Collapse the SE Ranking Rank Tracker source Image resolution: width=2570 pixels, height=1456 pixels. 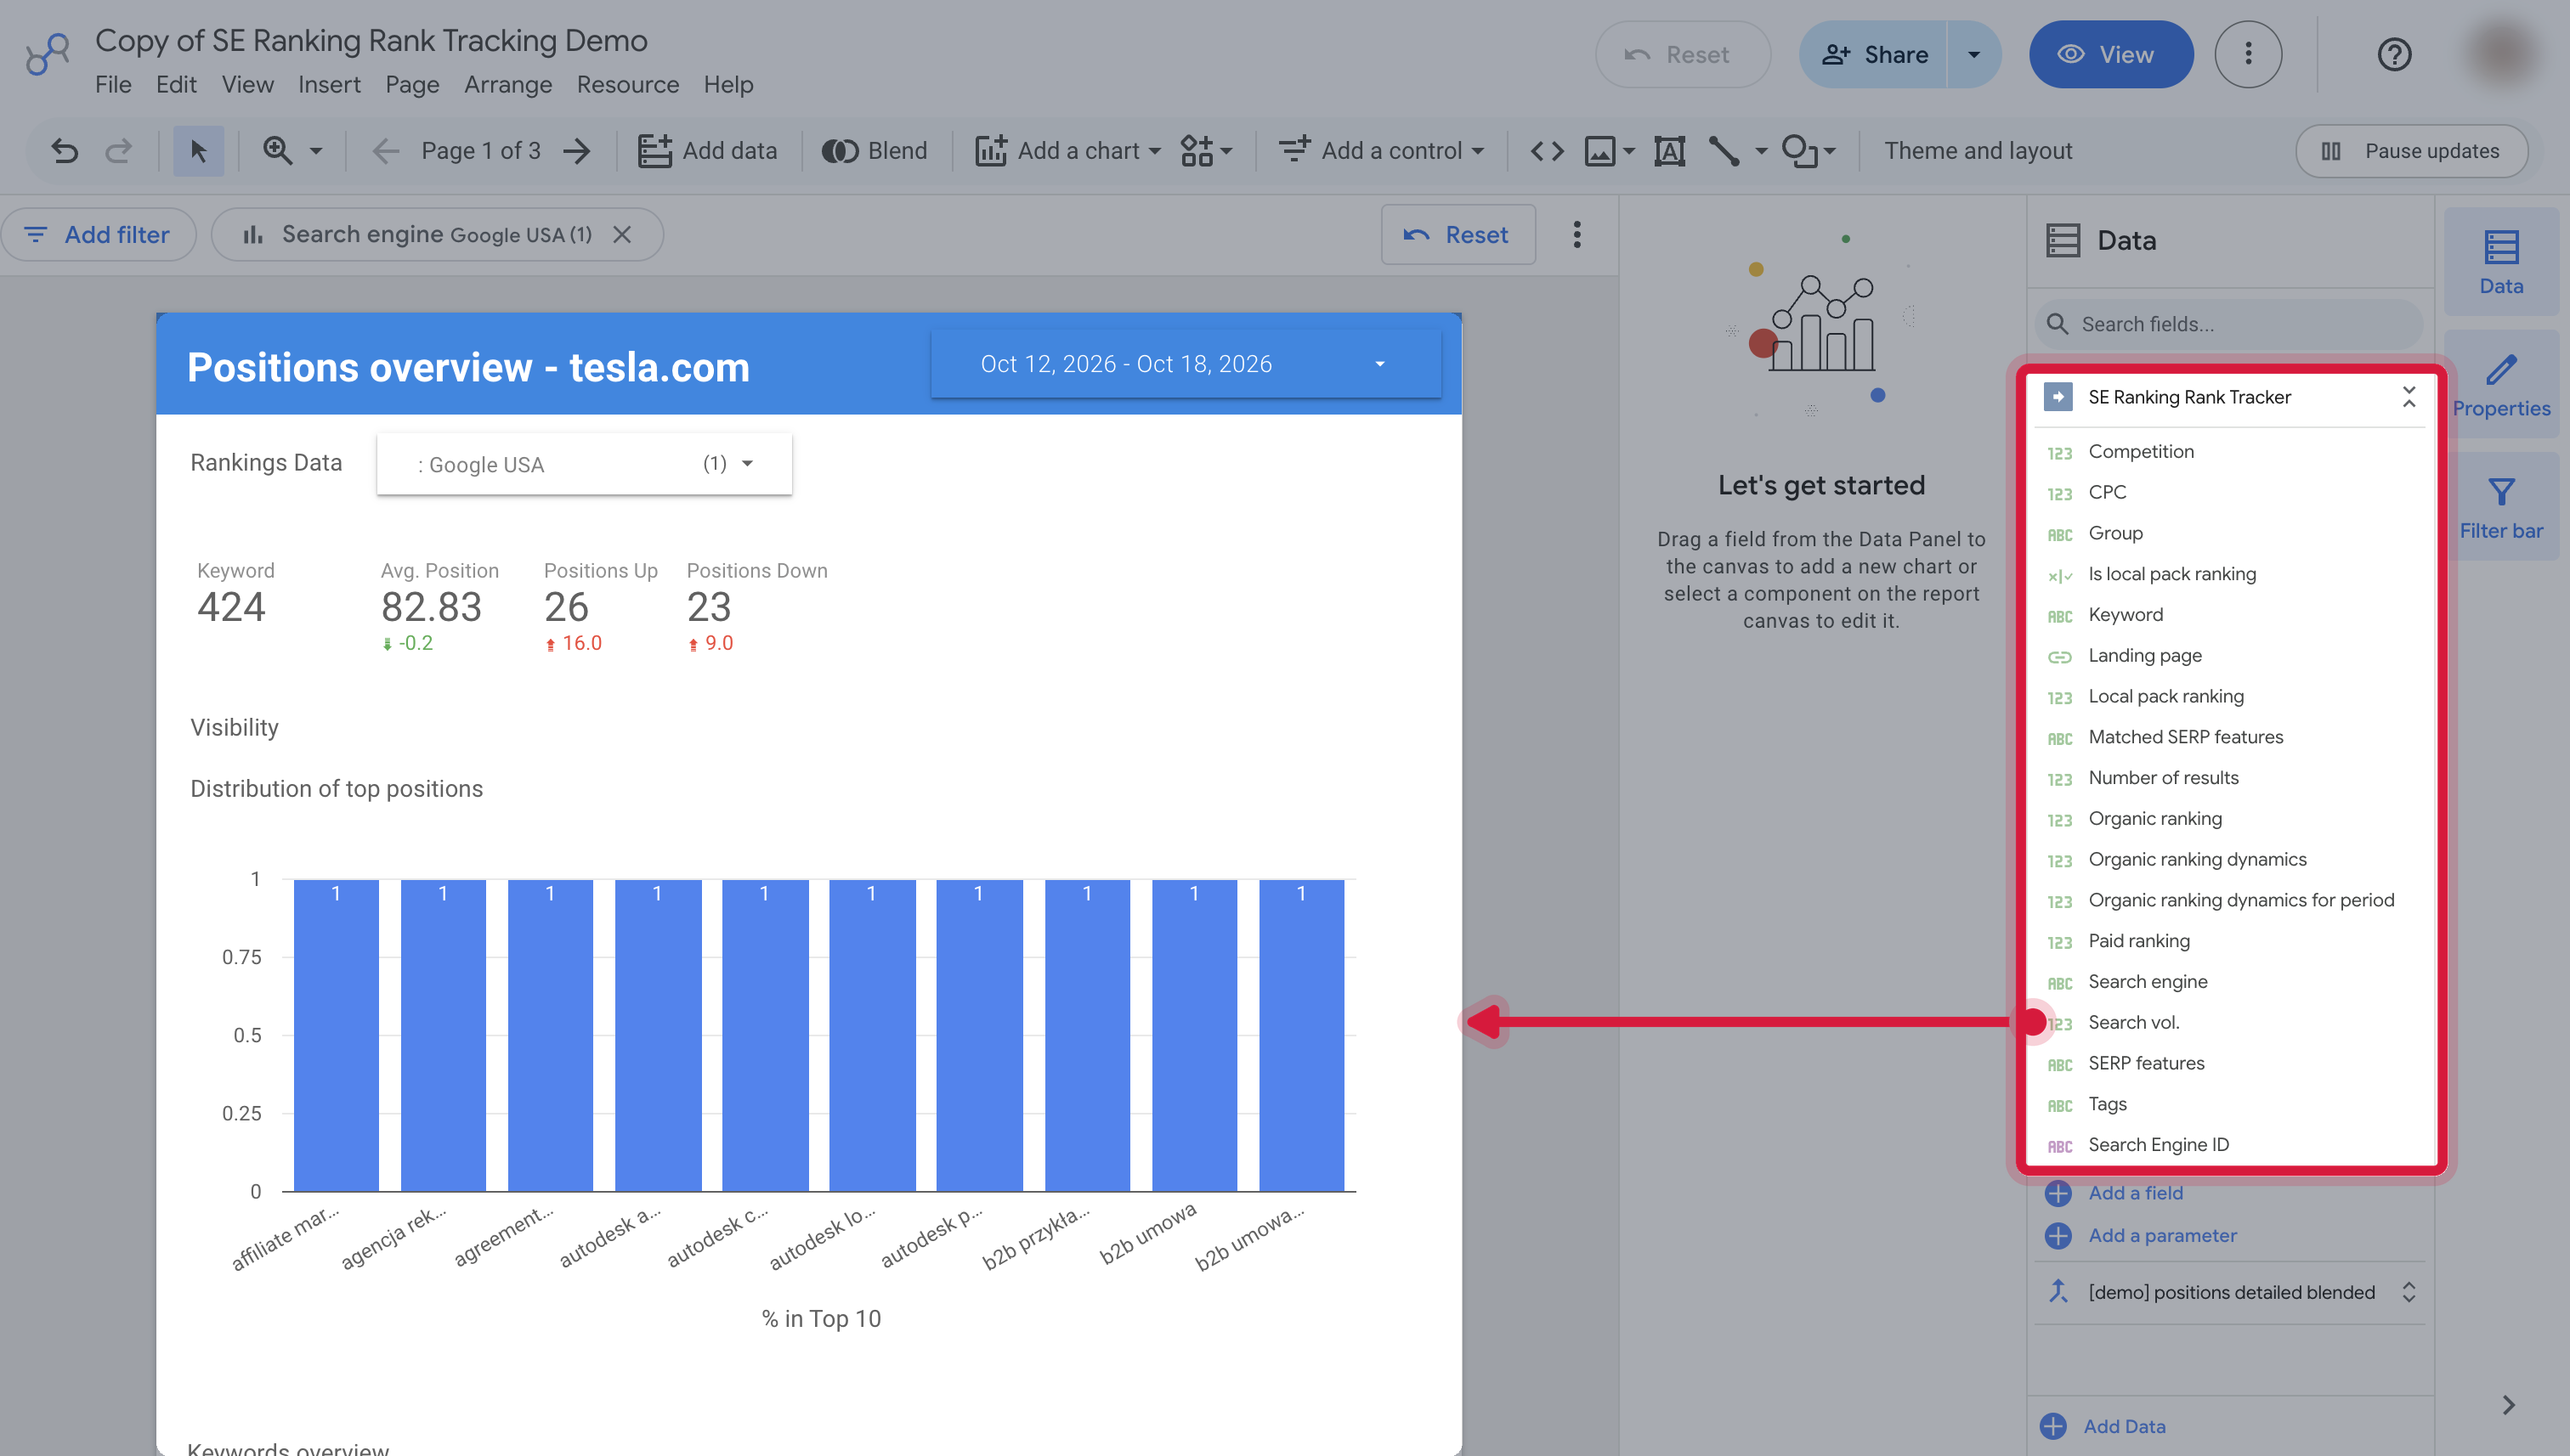2409,397
